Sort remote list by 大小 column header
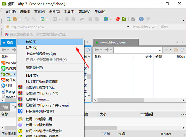This screenshot has width=186, height=137. 143,57
